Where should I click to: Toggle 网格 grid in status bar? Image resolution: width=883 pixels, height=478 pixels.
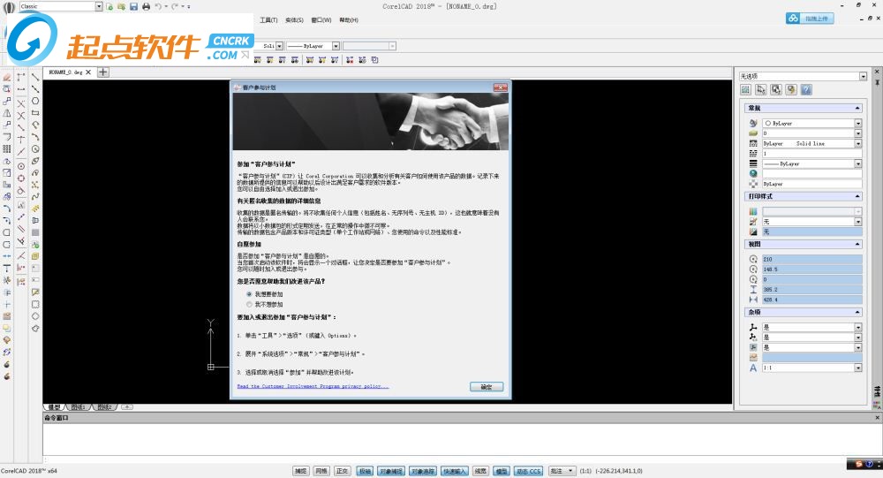321,471
